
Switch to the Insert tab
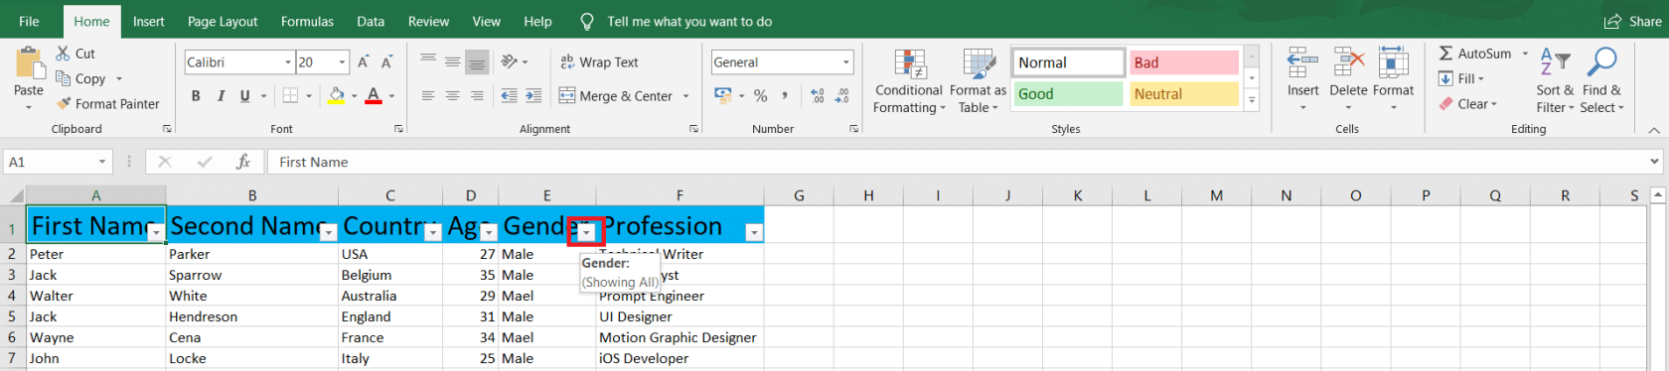pyautogui.click(x=149, y=21)
